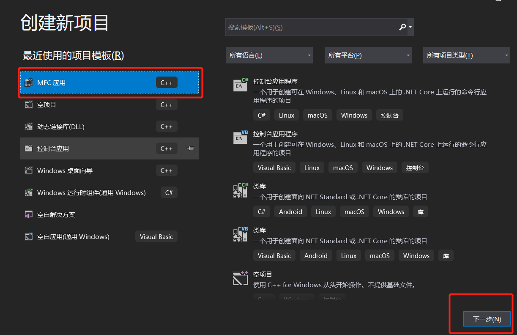The height and width of the screenshot is (335, 517).
Task: Focus the 搜索模板 search field
Action: 312,27
